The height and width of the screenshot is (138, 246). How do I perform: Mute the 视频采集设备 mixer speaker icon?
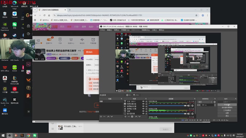189,105
